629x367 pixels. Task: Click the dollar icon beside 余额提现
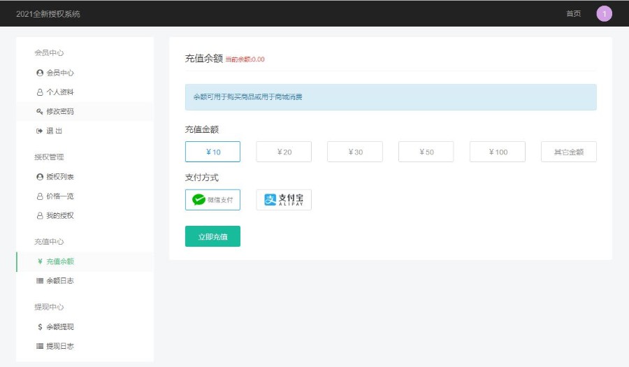tap(40, 327)
